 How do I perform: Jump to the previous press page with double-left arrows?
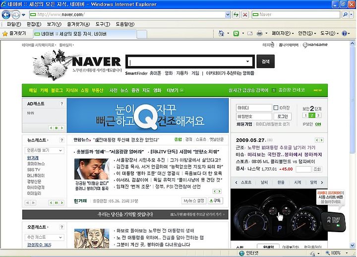coord(28,203)
